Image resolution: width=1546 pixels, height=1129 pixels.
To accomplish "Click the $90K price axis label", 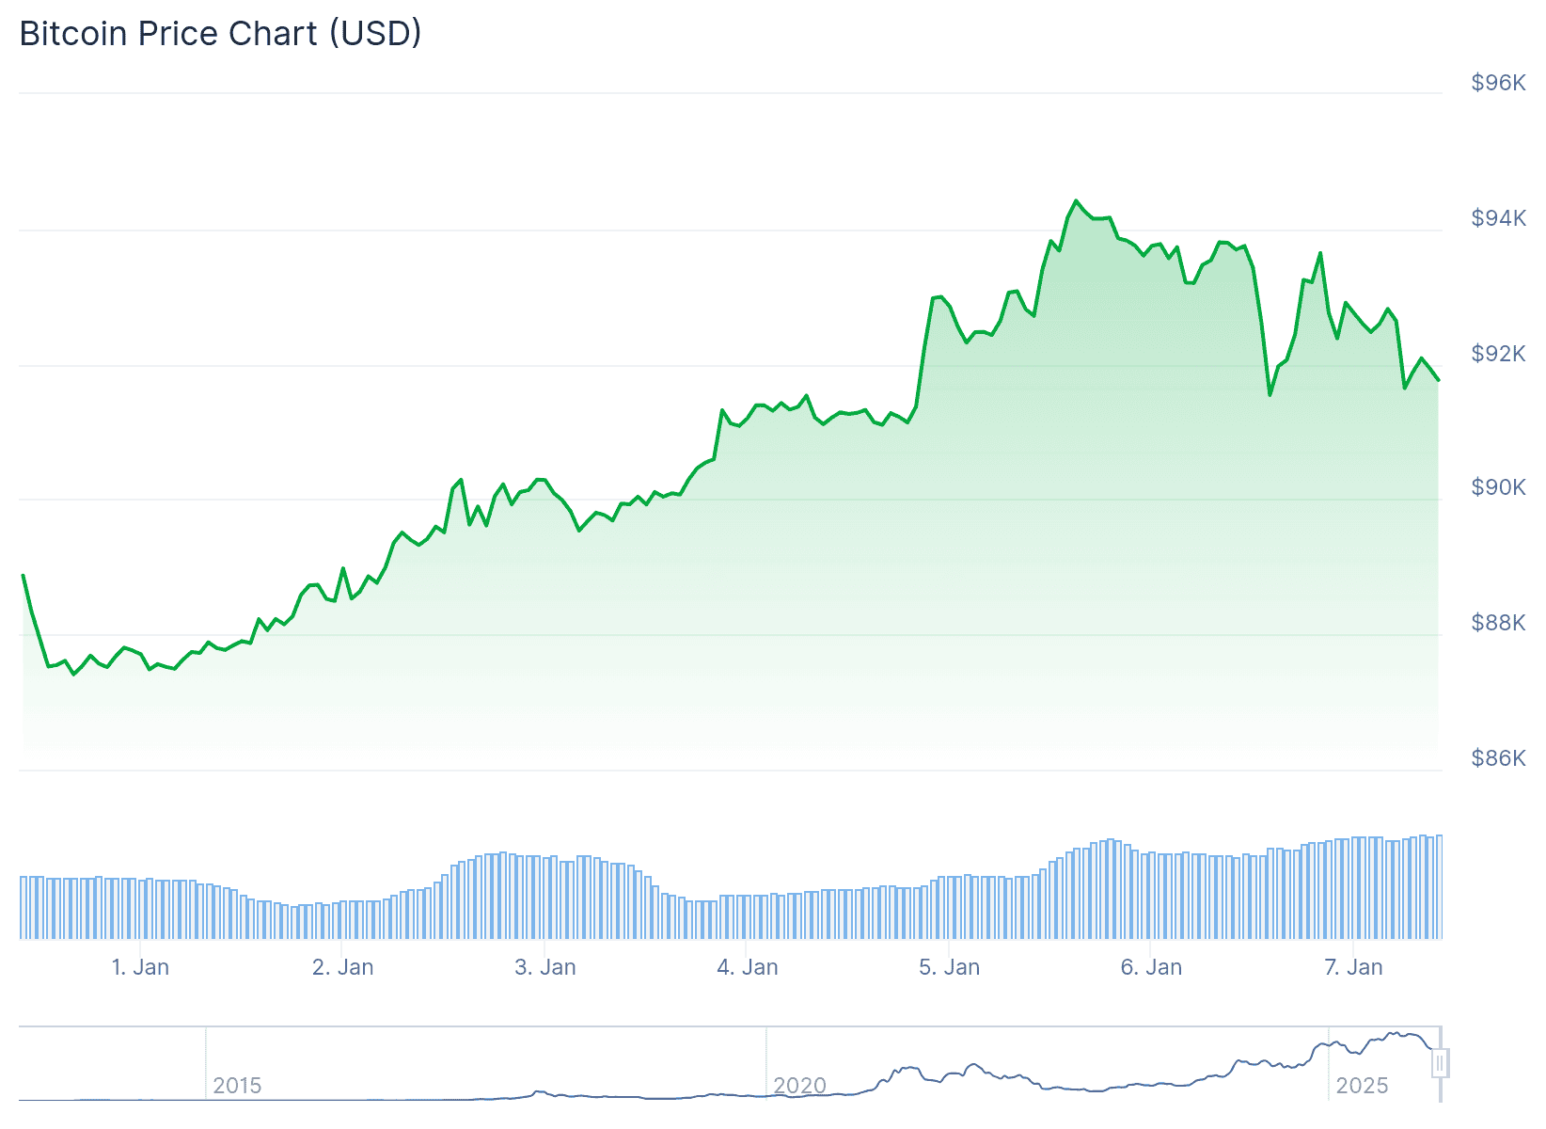I will 1498,487.
